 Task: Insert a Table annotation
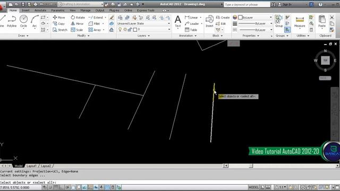coord(191,30)
